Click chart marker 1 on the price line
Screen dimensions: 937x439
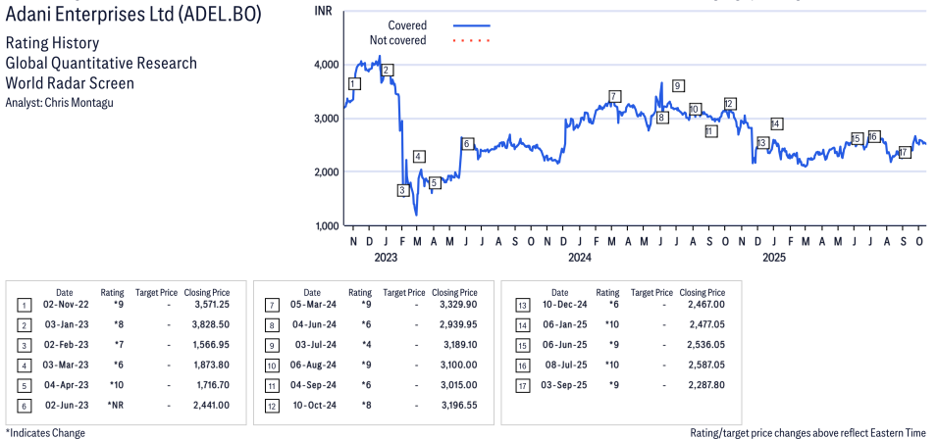[354, 84]
